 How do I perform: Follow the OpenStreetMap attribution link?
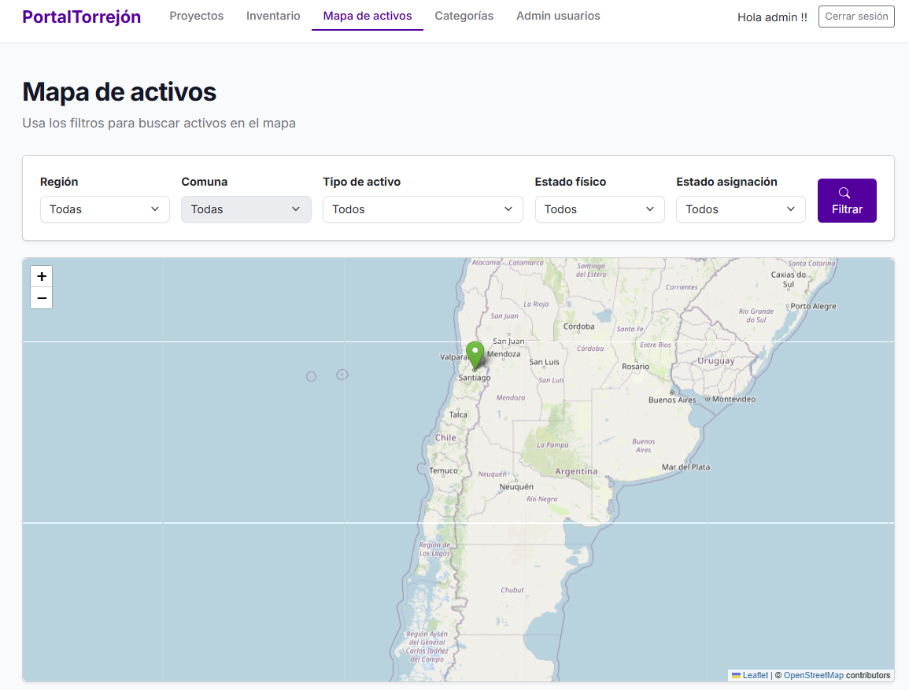813,675
